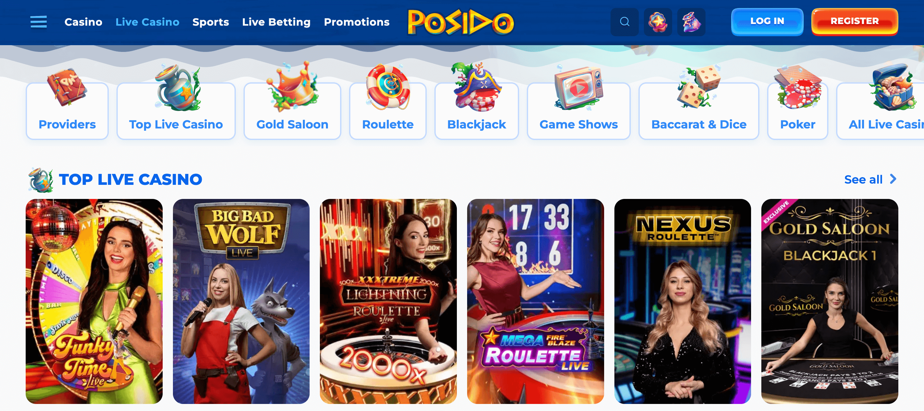Go to the Sports menu item
The width and height of the screenshot is (924, 411).
pyautogui.click(x=210, y=22)
